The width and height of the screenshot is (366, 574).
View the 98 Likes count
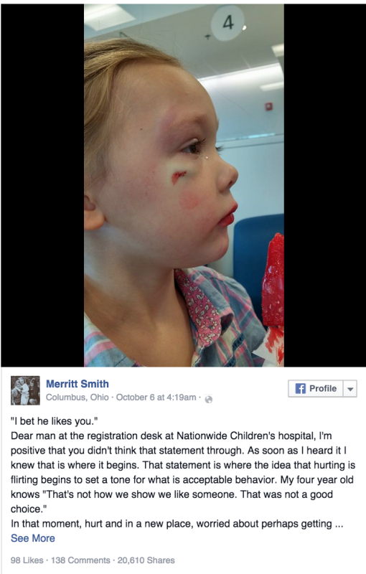pos(27,560)
